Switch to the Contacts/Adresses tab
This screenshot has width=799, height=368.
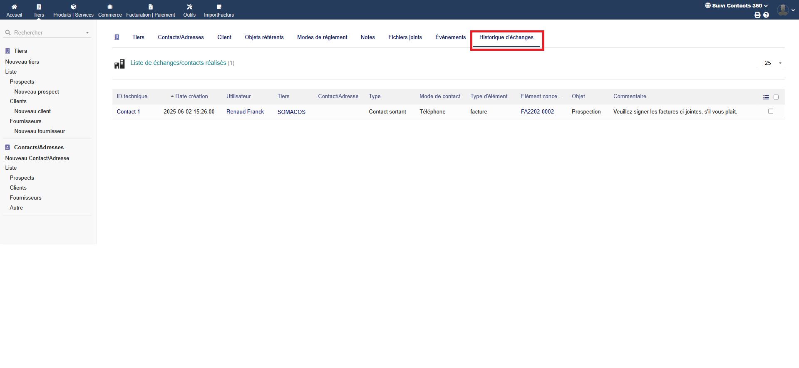181,37
